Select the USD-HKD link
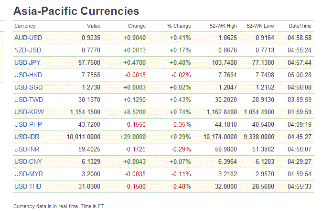This screenshot has width=322, height=211. tap(27, 75)
